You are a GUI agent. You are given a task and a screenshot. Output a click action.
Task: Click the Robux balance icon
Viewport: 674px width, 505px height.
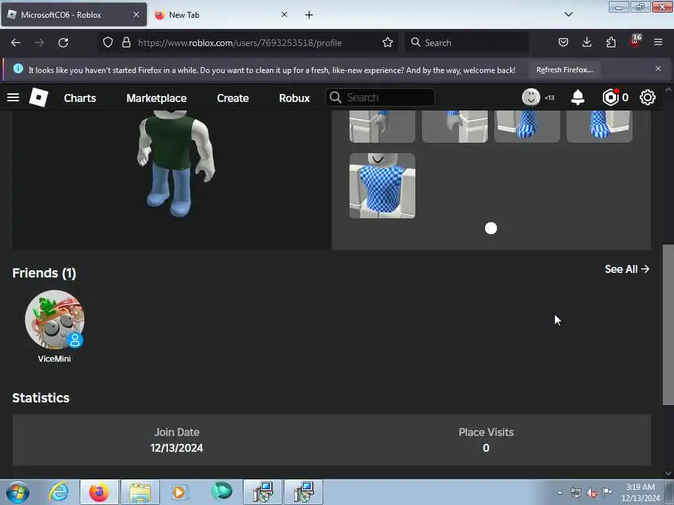point(611,97)
